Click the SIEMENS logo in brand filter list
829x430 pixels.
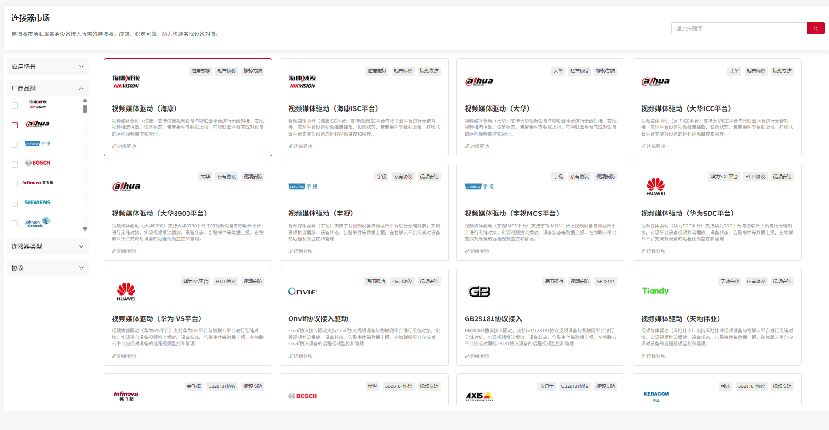(38, 203)
